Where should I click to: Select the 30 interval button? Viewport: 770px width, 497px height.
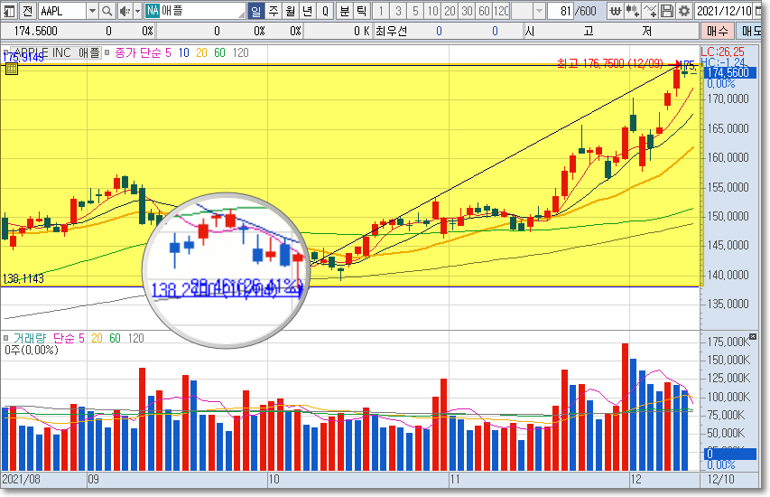[x=467, y=10]
